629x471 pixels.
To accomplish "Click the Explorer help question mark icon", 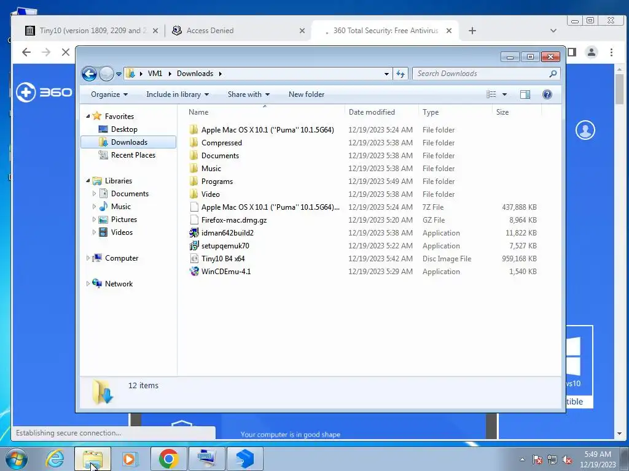I will pos(547,94).
